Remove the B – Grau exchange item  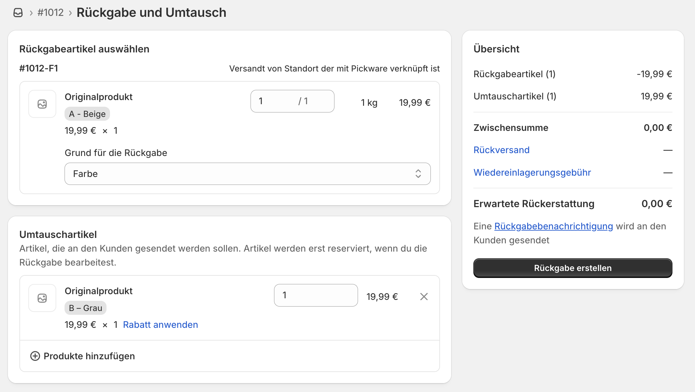424,296
